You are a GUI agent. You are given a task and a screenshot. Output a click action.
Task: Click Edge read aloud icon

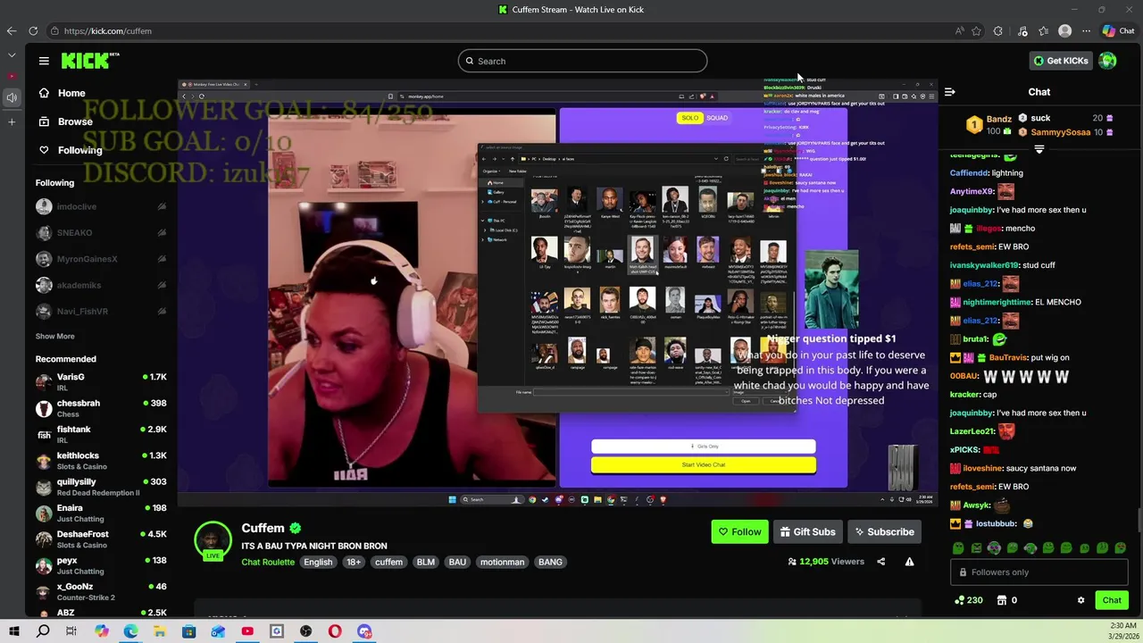960,30
